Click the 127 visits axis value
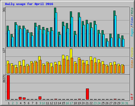The height and width of the screenshot is (106, 135). [4, 51]
